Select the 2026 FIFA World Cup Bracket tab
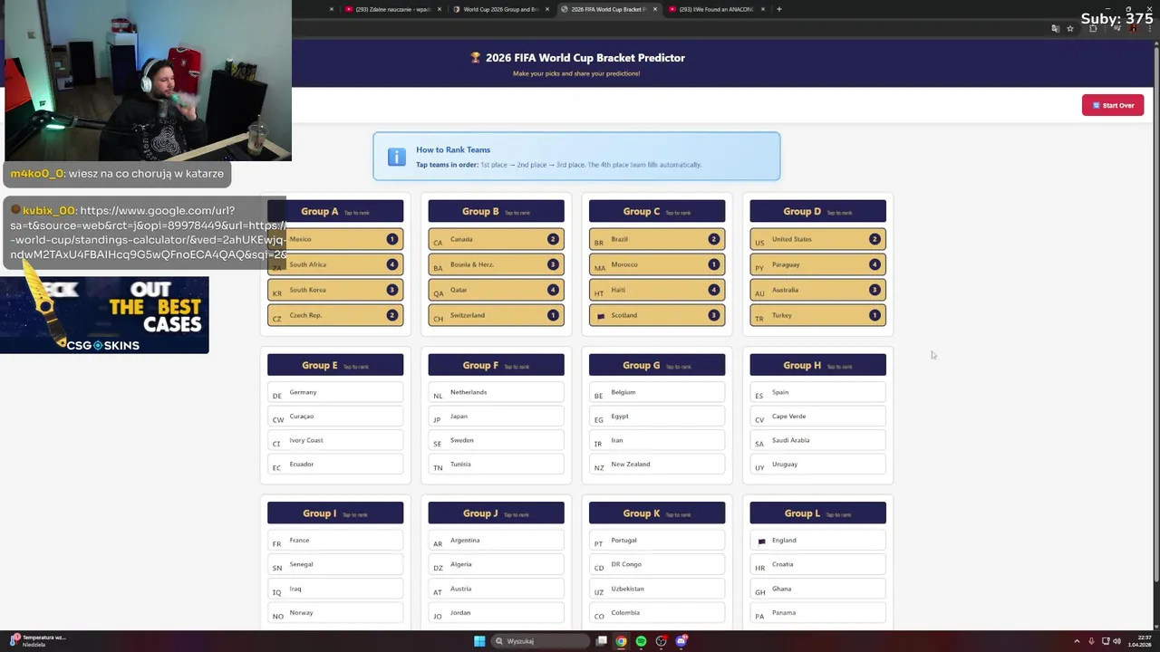1160x652 pixels. pyautogui.click(x=607, y=9)
